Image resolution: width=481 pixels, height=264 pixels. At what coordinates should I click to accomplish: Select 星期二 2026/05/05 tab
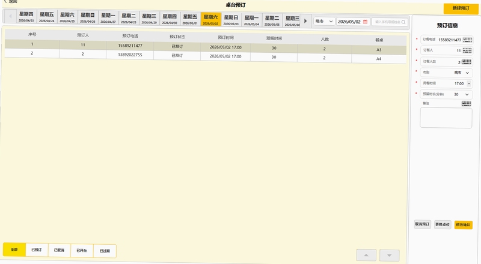point(272,20)
